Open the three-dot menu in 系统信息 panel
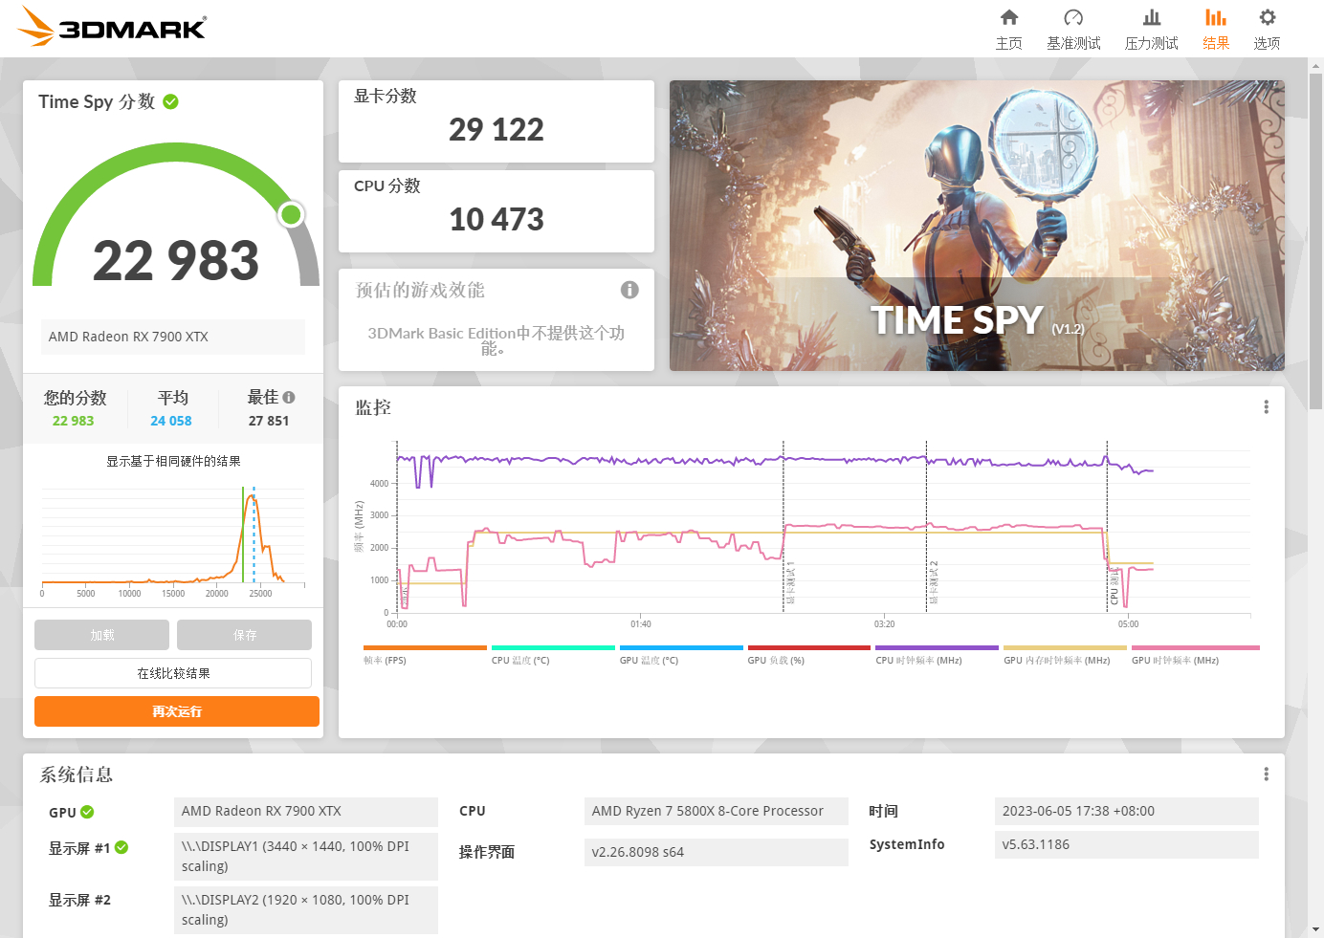Image resolution: width=1324 pixels, height=938 pixels. point(1267,774)
